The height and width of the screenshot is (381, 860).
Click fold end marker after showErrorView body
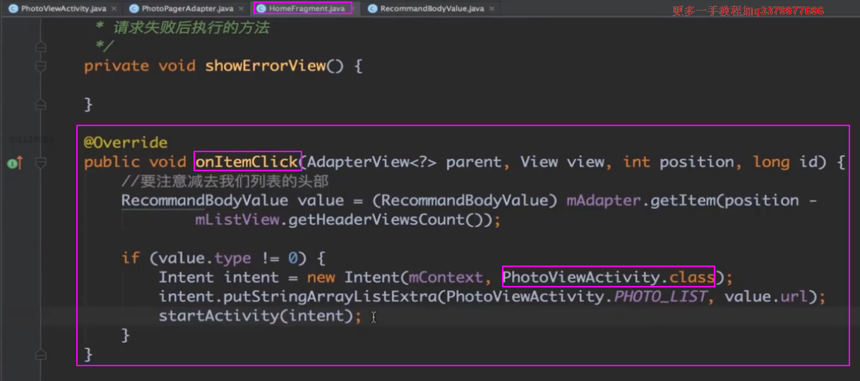(x=40, y=105)
